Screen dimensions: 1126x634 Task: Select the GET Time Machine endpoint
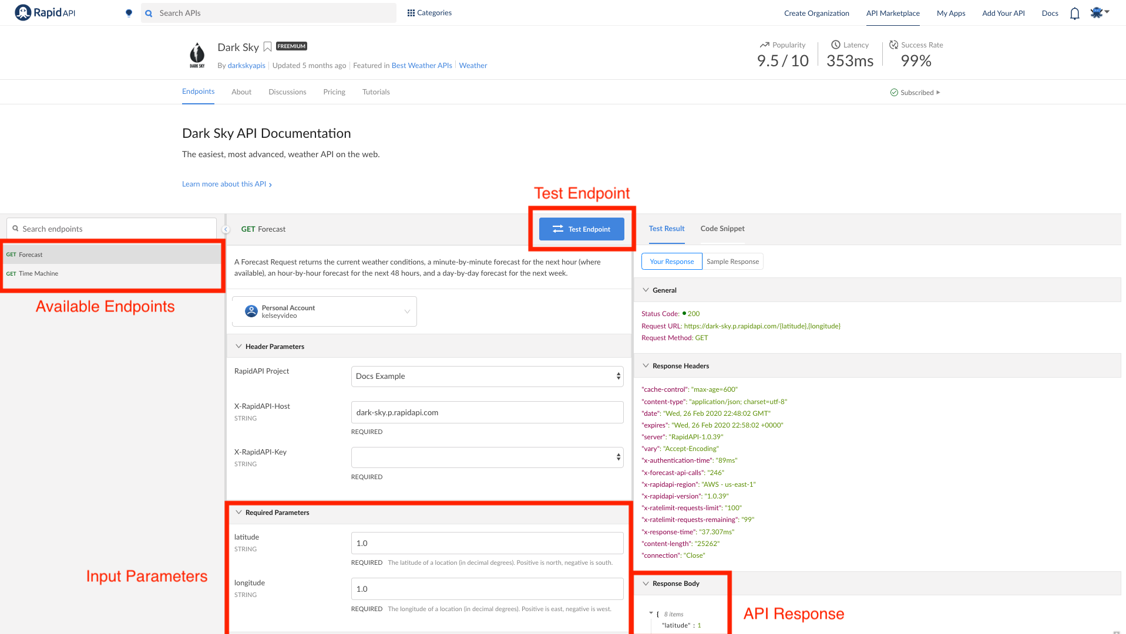click(112, 273)
